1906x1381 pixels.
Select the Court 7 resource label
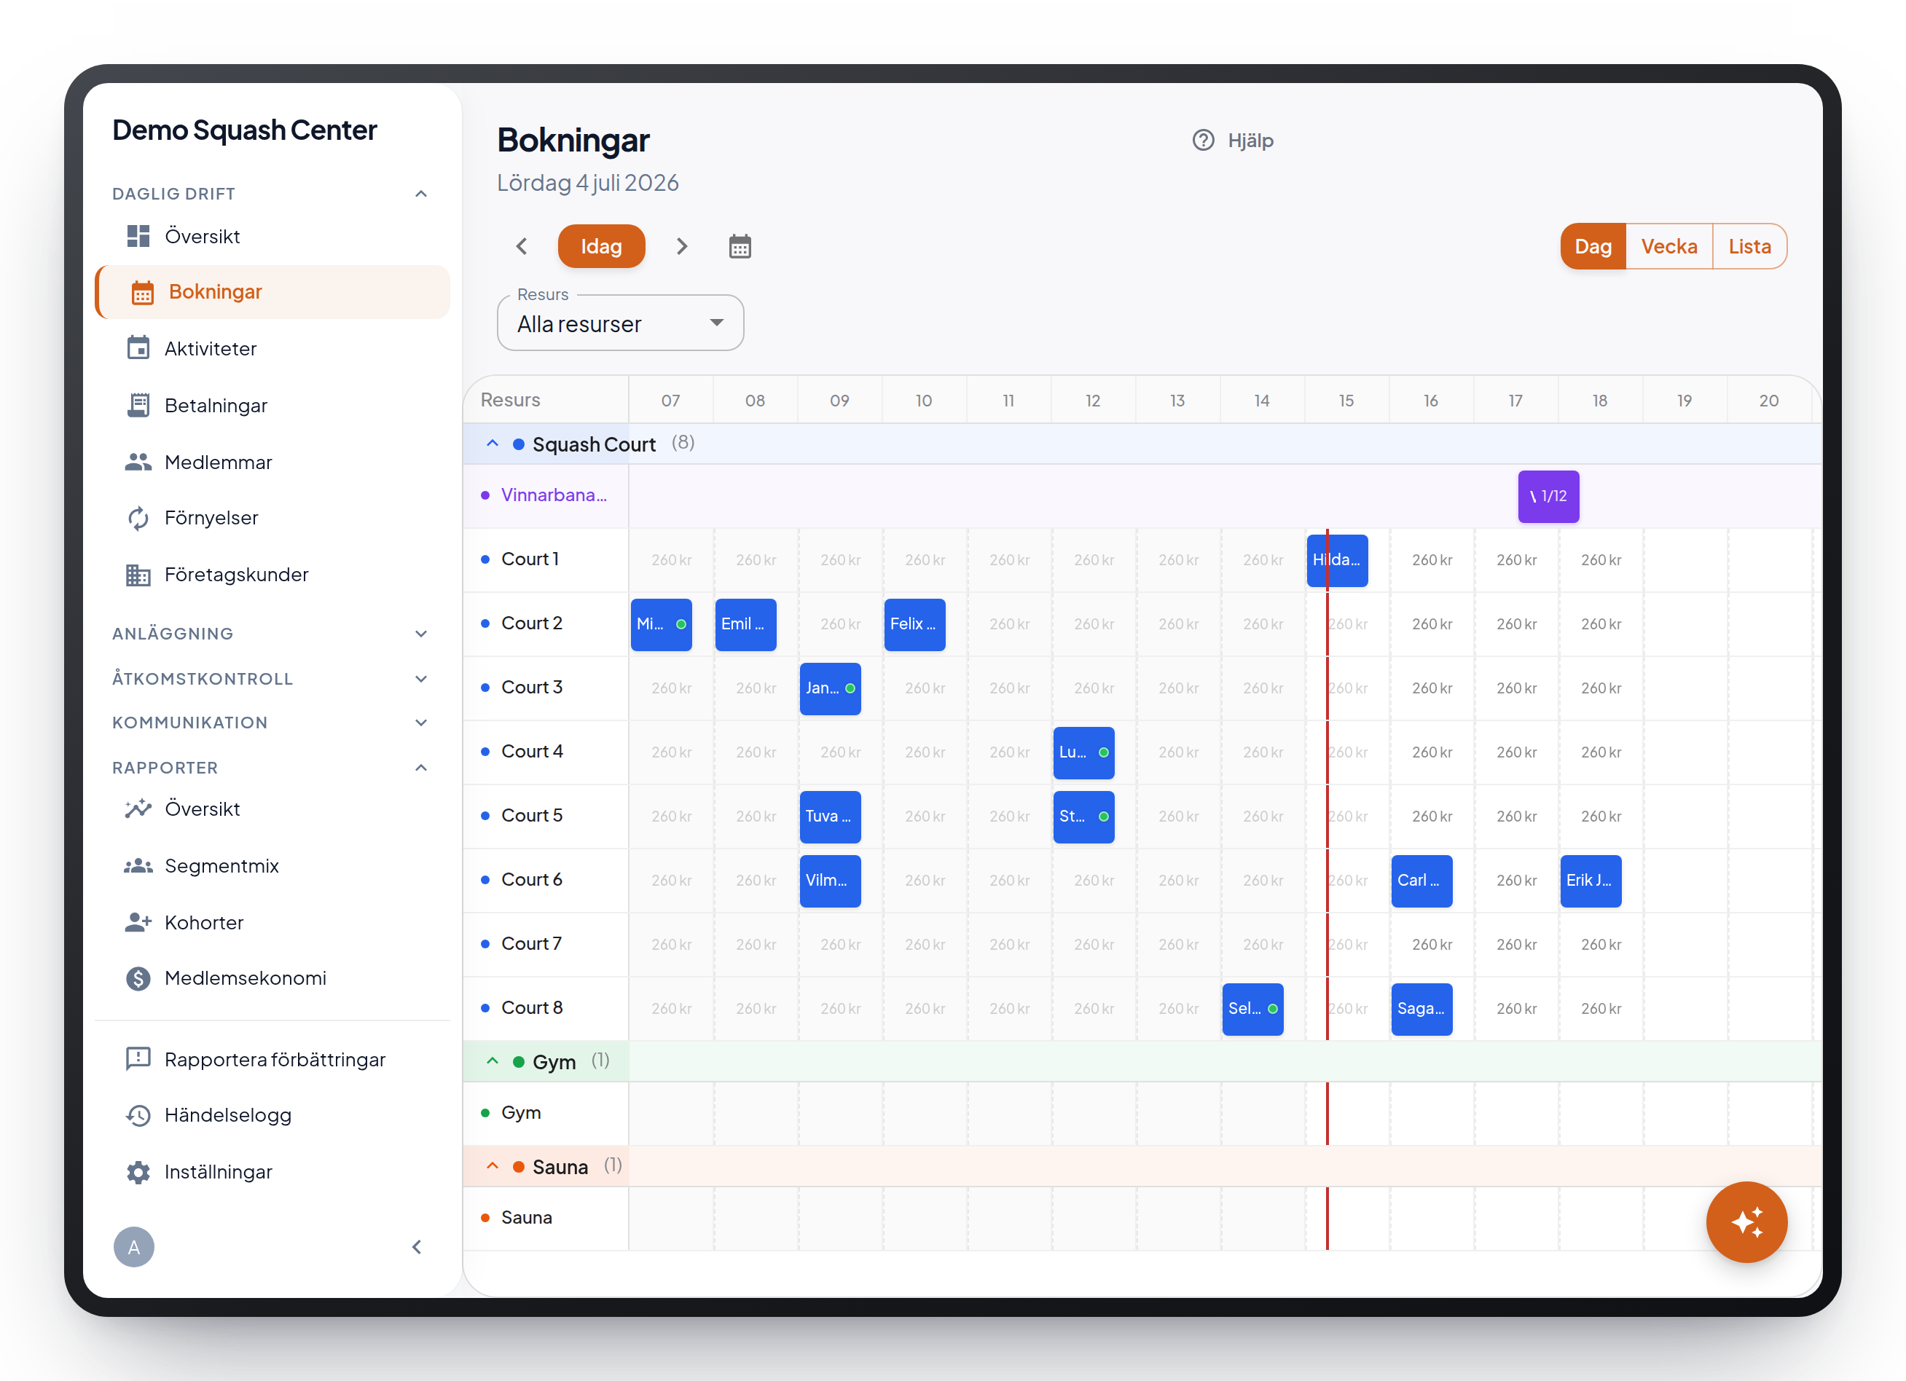(x=531, y=944)
